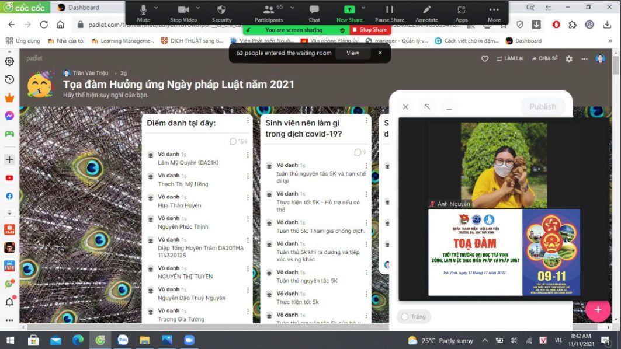Screen dimensions: 621x349
Task: Open three-dot menu for Điểm danh column
Action: [248, 121]
